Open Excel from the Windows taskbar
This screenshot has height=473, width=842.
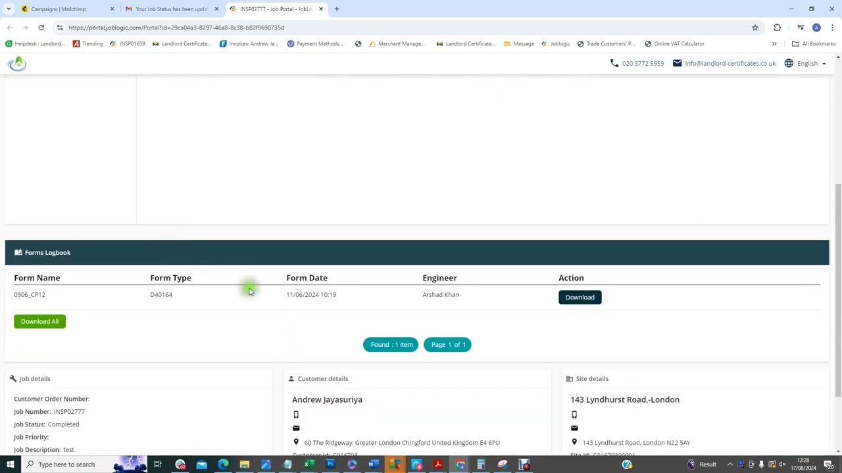(x=309, y=464)
